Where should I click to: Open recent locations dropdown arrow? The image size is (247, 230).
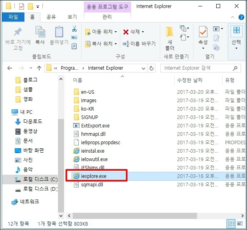tap(31, 68)
